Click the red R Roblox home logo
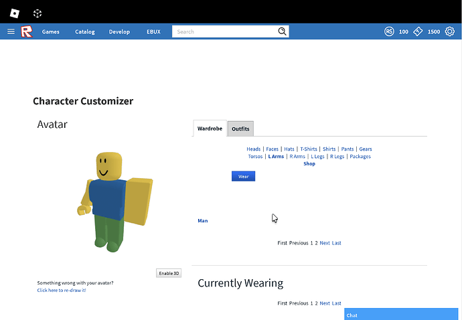Viewport: 462px width, 320px height. click(x=27, y=31)
